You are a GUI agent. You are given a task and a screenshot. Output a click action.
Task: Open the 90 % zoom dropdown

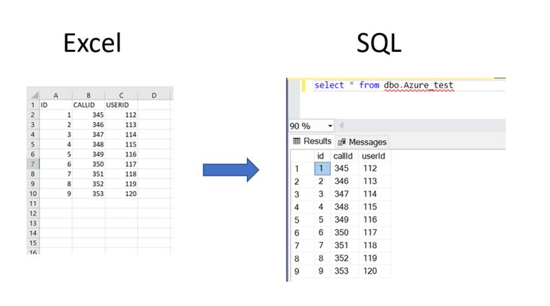330,126
